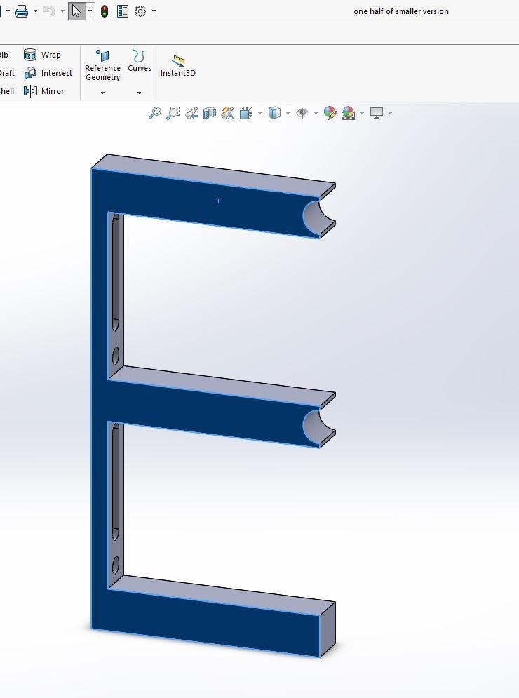Screen dimensions: 519x698
Task: Click document title 'one half of smaller version'
Action: coord(401,11)
